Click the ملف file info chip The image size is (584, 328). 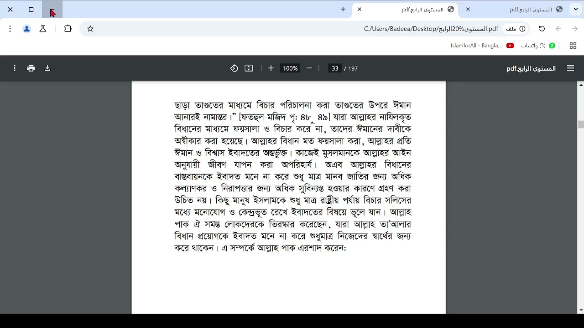point(516,29)
